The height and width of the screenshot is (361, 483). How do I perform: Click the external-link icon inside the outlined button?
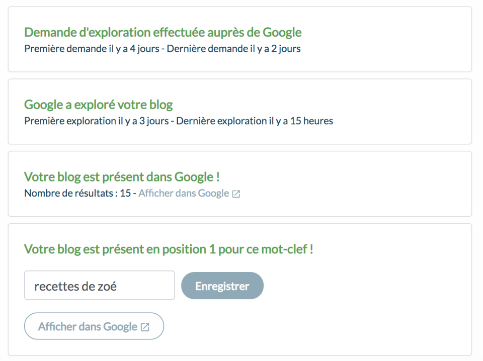pyautogui.click(x=145, y=327)
